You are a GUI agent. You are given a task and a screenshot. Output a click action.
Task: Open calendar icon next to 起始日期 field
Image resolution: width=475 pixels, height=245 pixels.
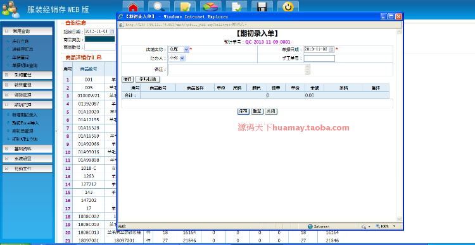(x=111, y=32)
